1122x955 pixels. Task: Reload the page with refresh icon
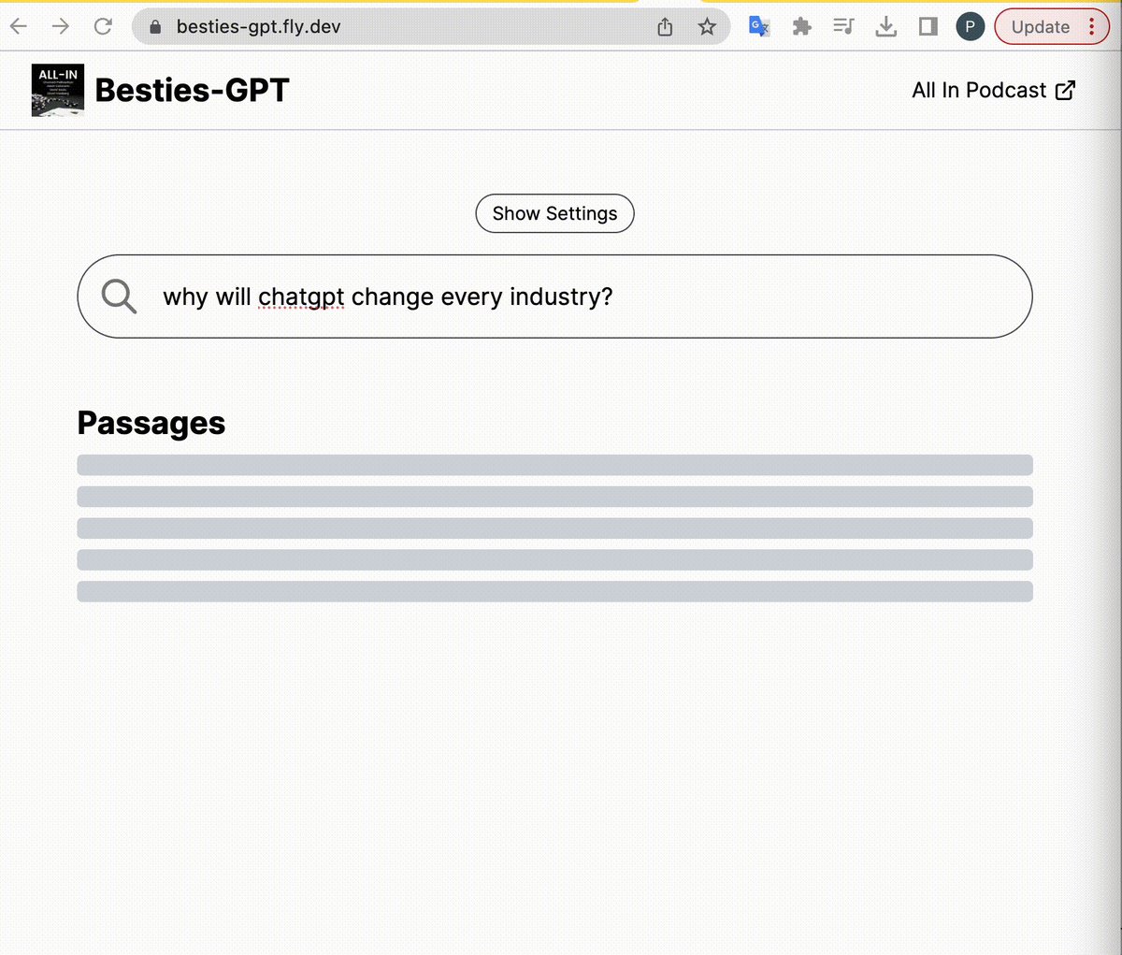(x=103, y=26)
